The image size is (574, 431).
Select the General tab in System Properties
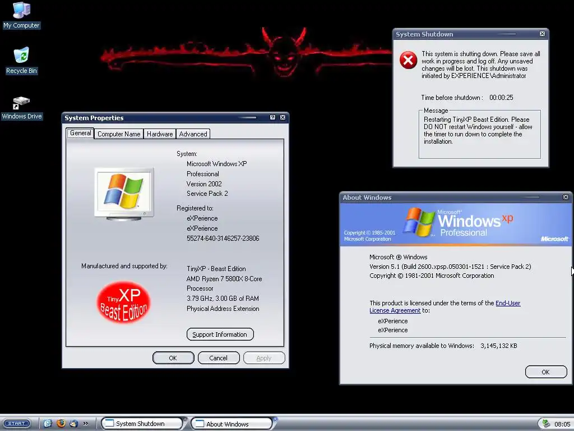(x=80, y=133)
